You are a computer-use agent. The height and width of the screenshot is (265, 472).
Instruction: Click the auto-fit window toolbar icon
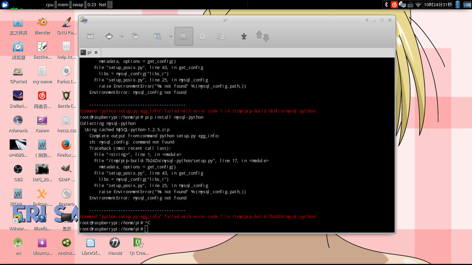[90, 36]
